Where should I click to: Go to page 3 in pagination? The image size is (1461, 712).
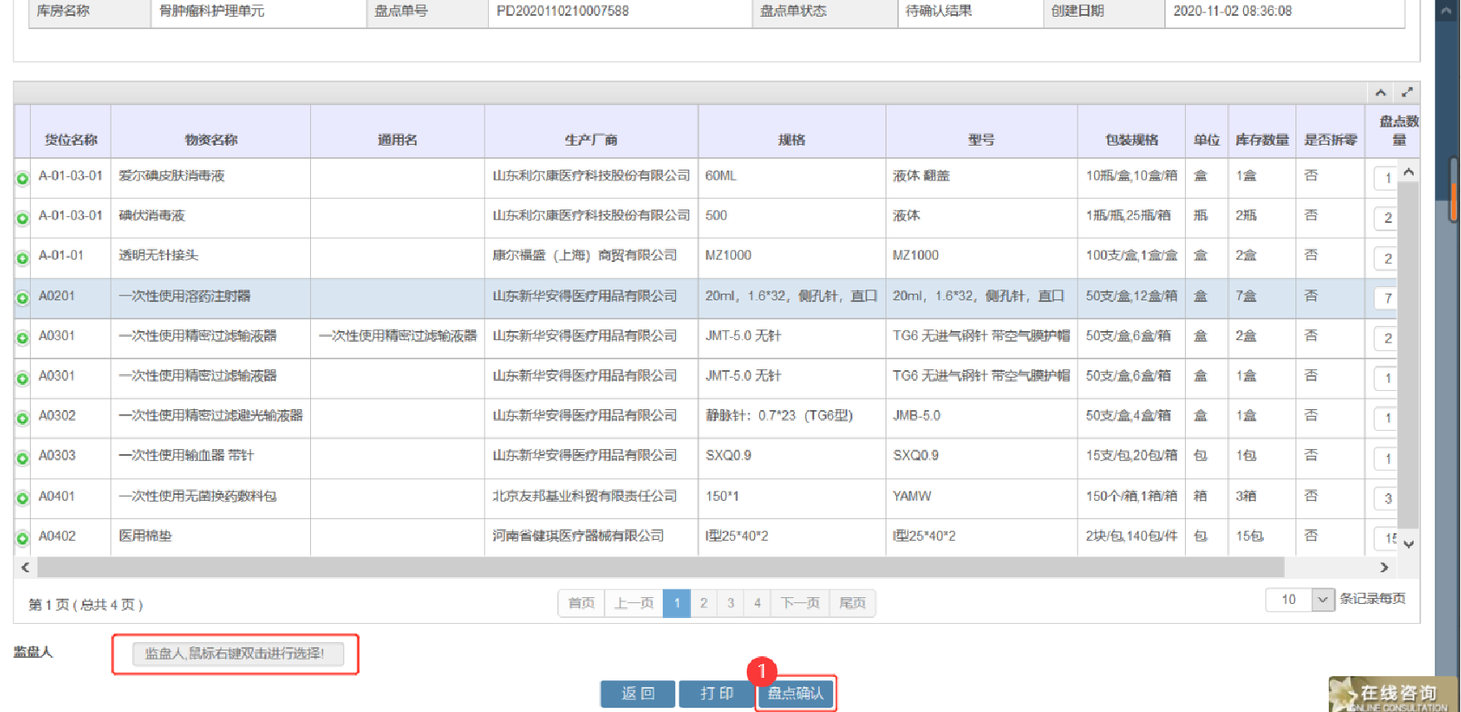(x=731, y=603)
